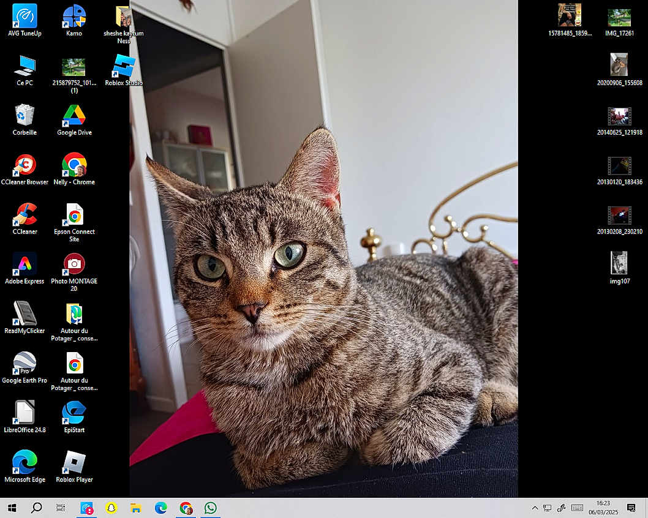Open File Explorer in the taskbar
648x518 pixels.
(136, 508)
